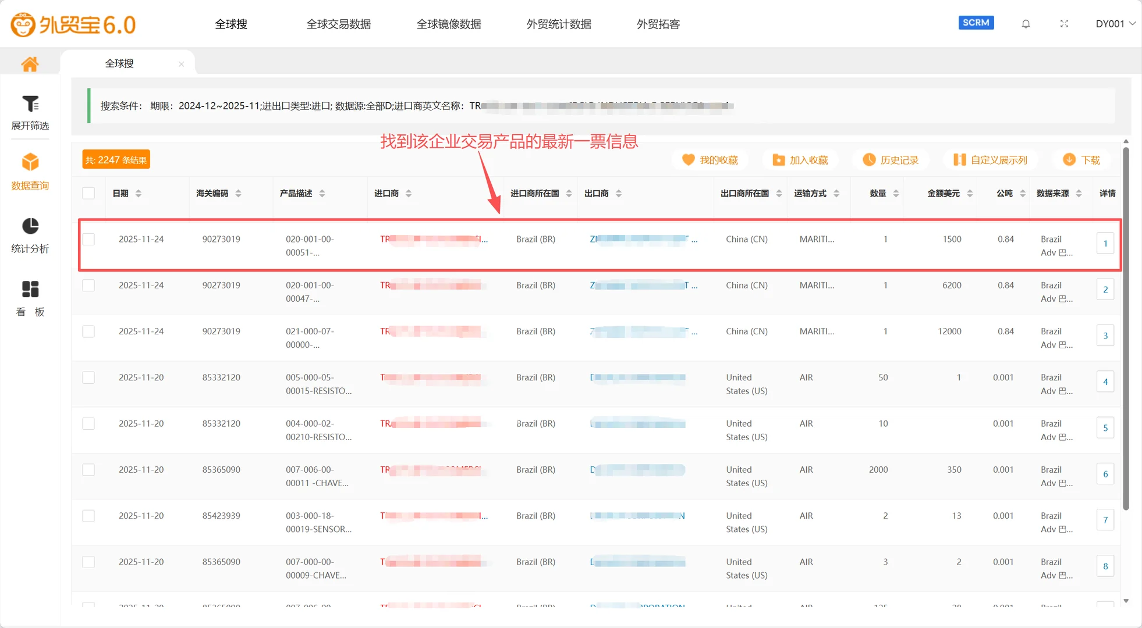
Task: Click the notification bell icon
Action: 1026,24
